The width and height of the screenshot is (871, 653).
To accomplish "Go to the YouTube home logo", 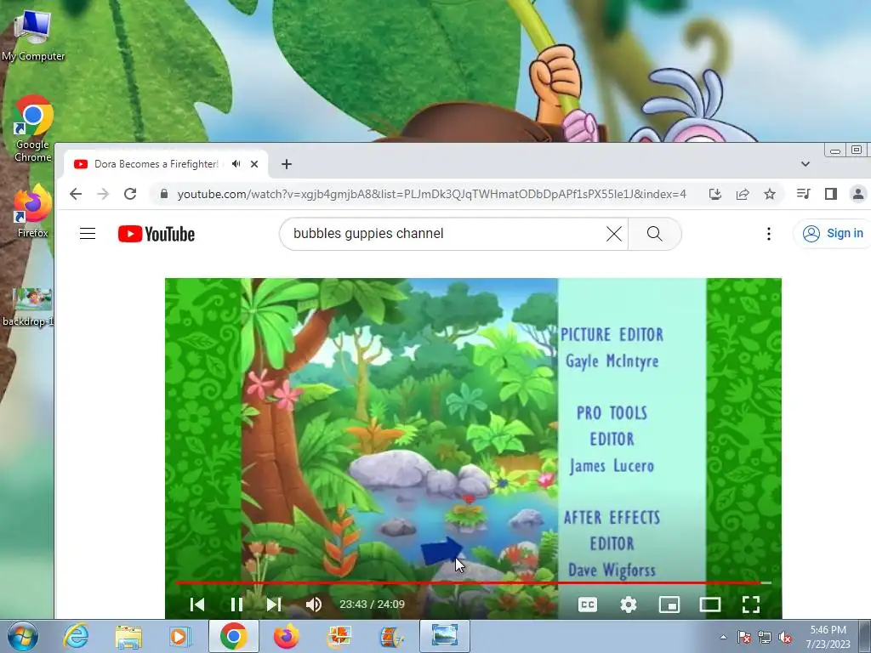I will [x=157, y=234].
